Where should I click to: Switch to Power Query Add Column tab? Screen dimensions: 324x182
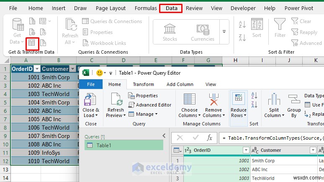[x=180, y=84]
